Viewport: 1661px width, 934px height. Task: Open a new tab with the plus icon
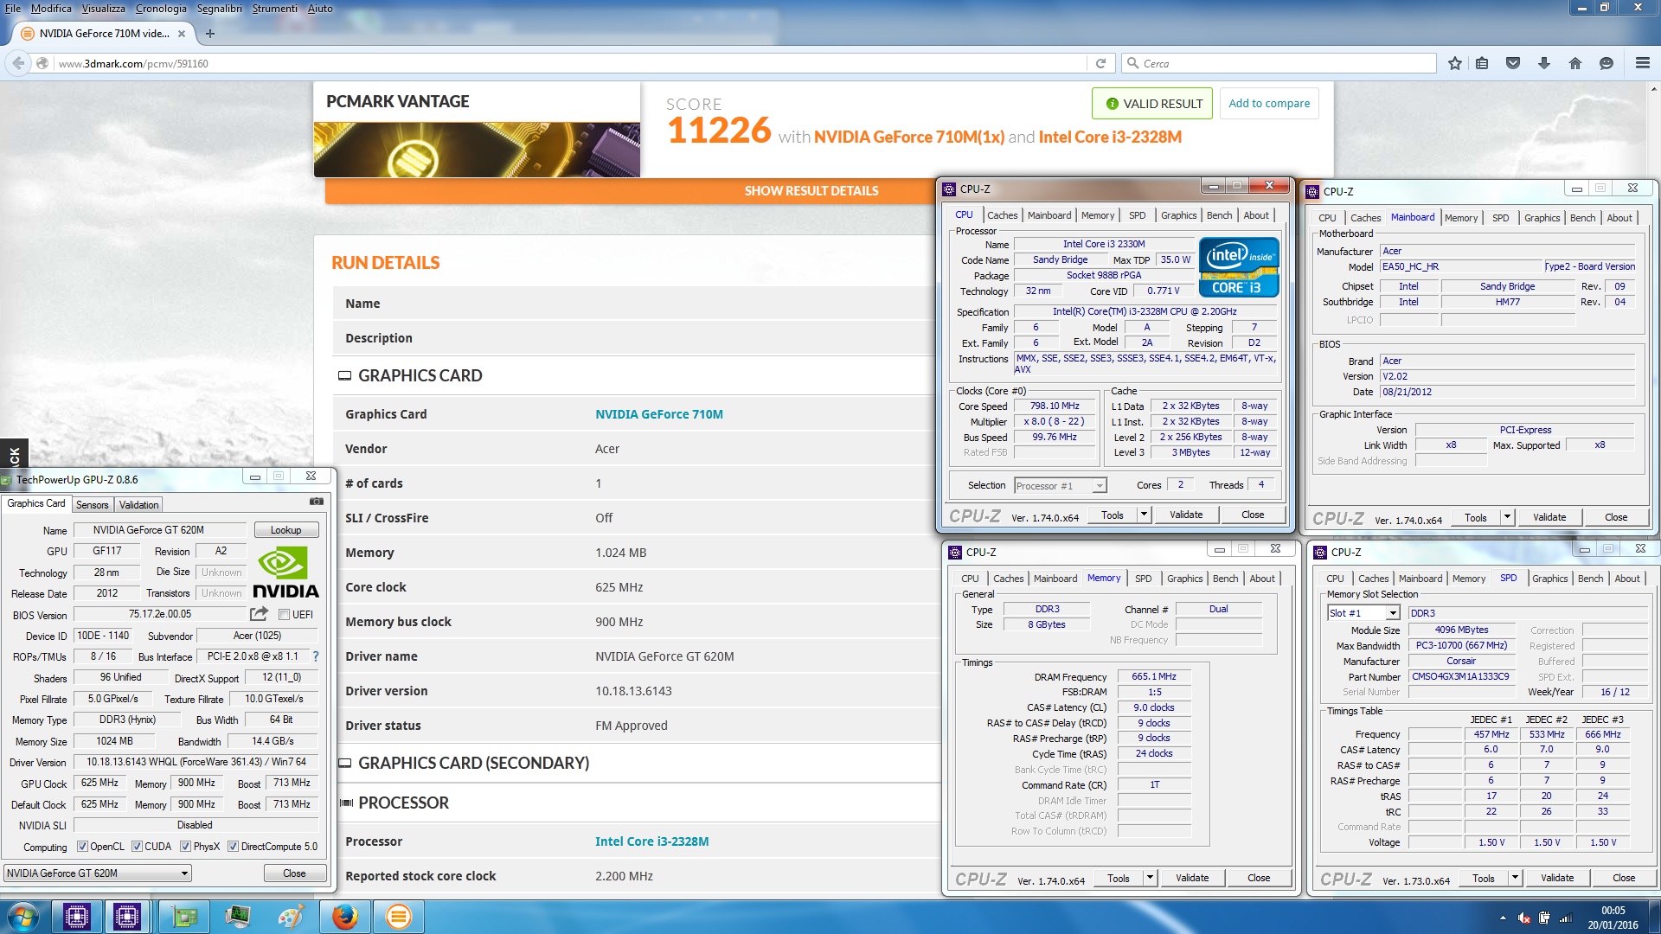click(210, 34)
